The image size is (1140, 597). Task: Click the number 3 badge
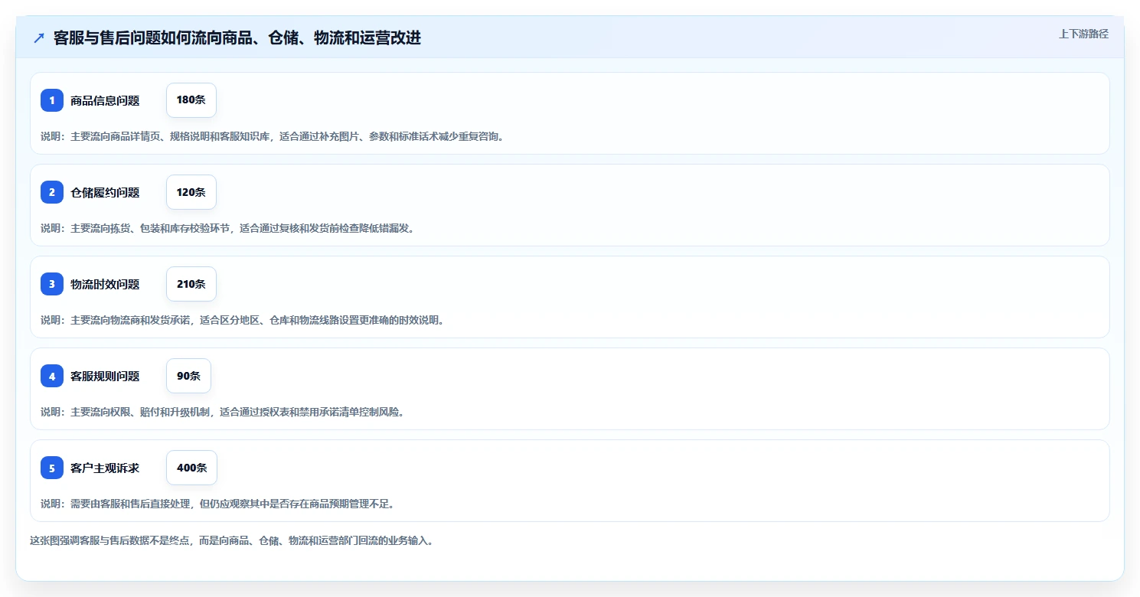pyautogui.click(x=52, y=284)
